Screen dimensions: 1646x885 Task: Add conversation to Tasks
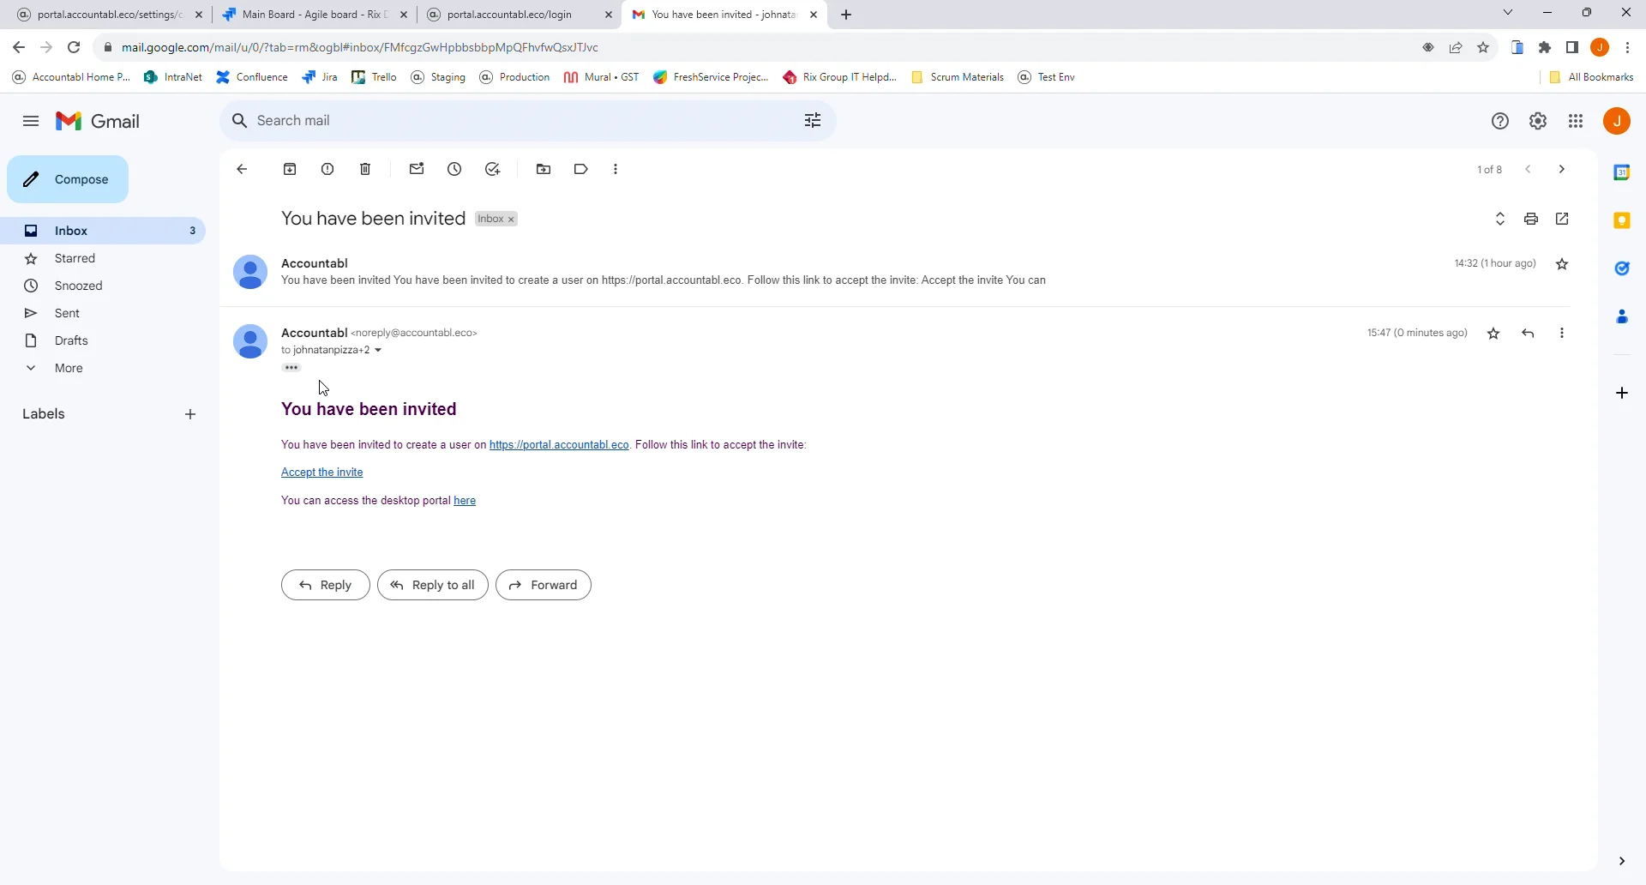[x=492, y=170]
